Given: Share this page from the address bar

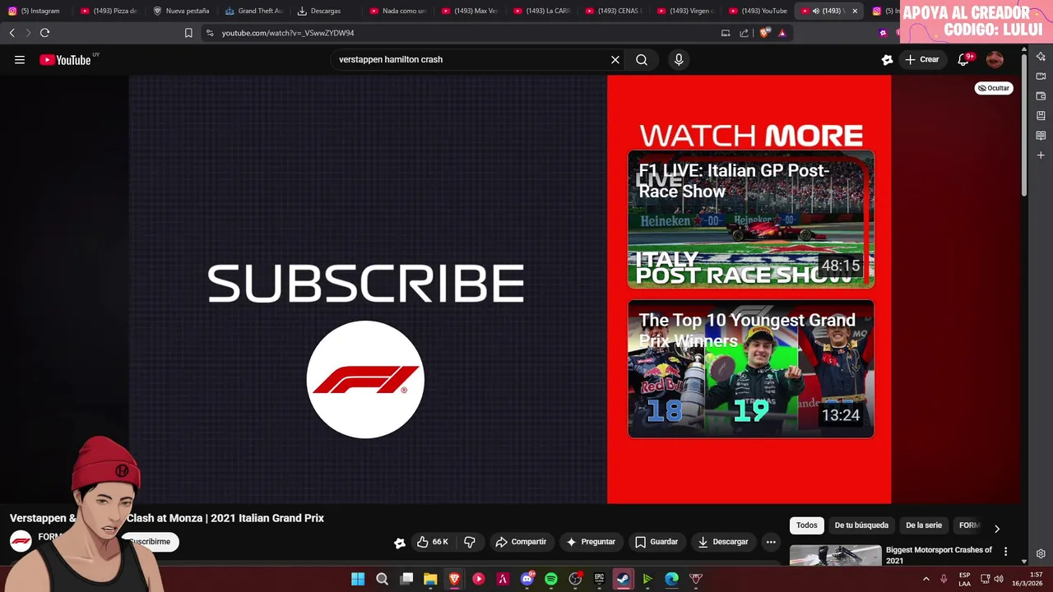Looking at the screenshot, I should [x=744, y=33].
